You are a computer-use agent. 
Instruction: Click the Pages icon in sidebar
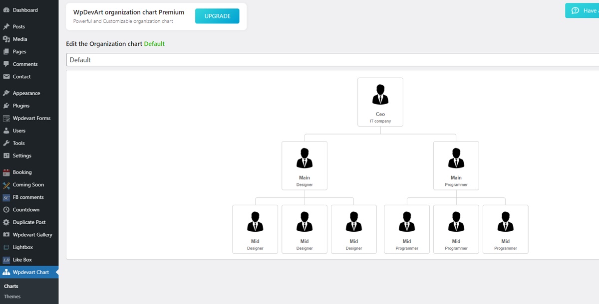point(6,51)
